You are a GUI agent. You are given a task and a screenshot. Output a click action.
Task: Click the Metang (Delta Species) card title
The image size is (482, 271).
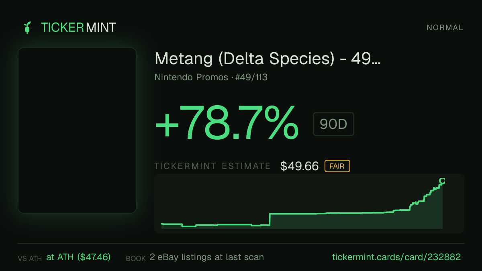coord(268,59)
